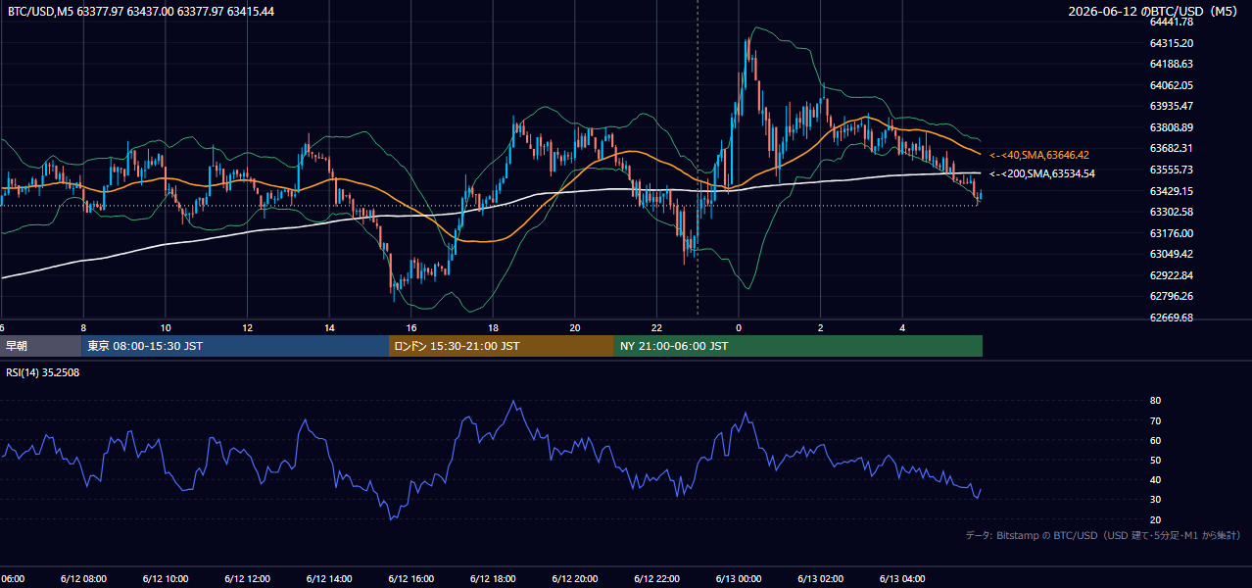
Task: Click price axis label 63302.58
Action: click(1171, 212)
